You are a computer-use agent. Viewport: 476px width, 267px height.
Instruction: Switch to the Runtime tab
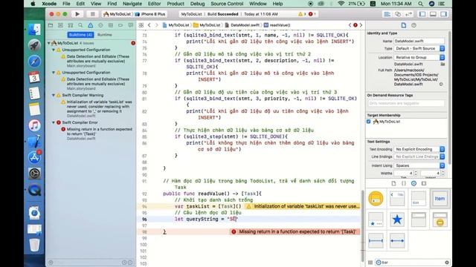(104, 35)
